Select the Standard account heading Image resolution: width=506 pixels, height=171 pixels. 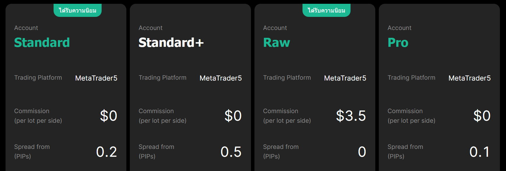[42, 42]
